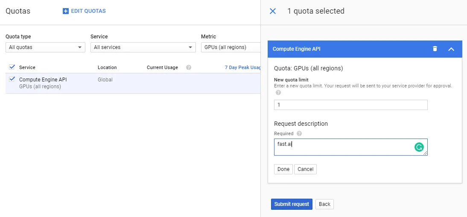The image size is (467, 217).
Task: Sort by 7 Day Peak Usage column
Action: pyautogui.click(x=242, y=67)
